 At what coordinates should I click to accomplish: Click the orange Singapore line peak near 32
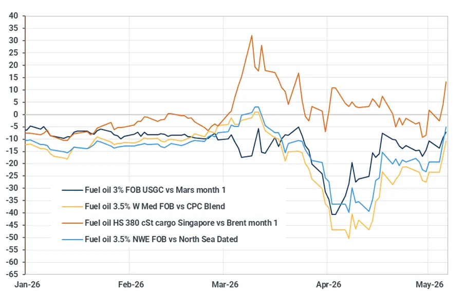(x=252, y=36)
